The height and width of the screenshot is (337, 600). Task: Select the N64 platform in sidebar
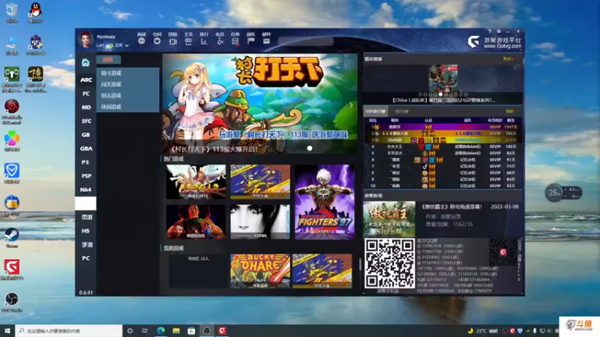click(x=85, y=190)
